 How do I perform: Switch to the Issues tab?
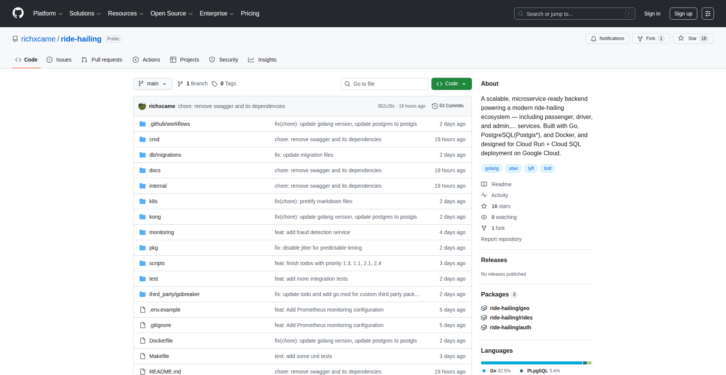pos(59,60)
